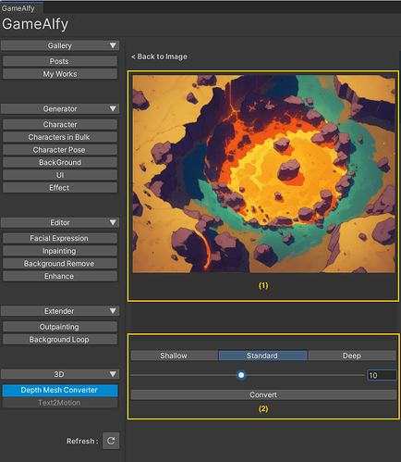Click the volcano crater image preview
401x462 pixels.
[x=263, y=174]
